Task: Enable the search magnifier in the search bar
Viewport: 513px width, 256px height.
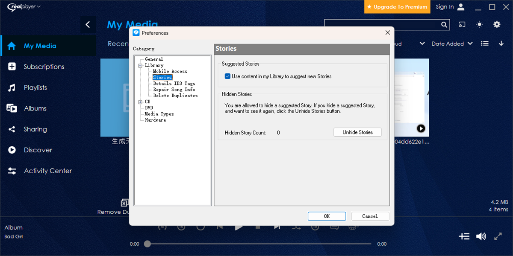Action: [x=444, y=24]
